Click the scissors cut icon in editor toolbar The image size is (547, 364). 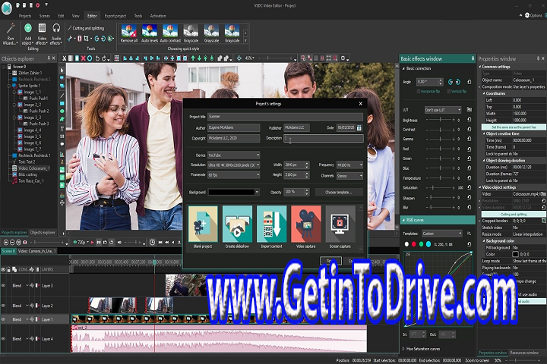[64, 58]
